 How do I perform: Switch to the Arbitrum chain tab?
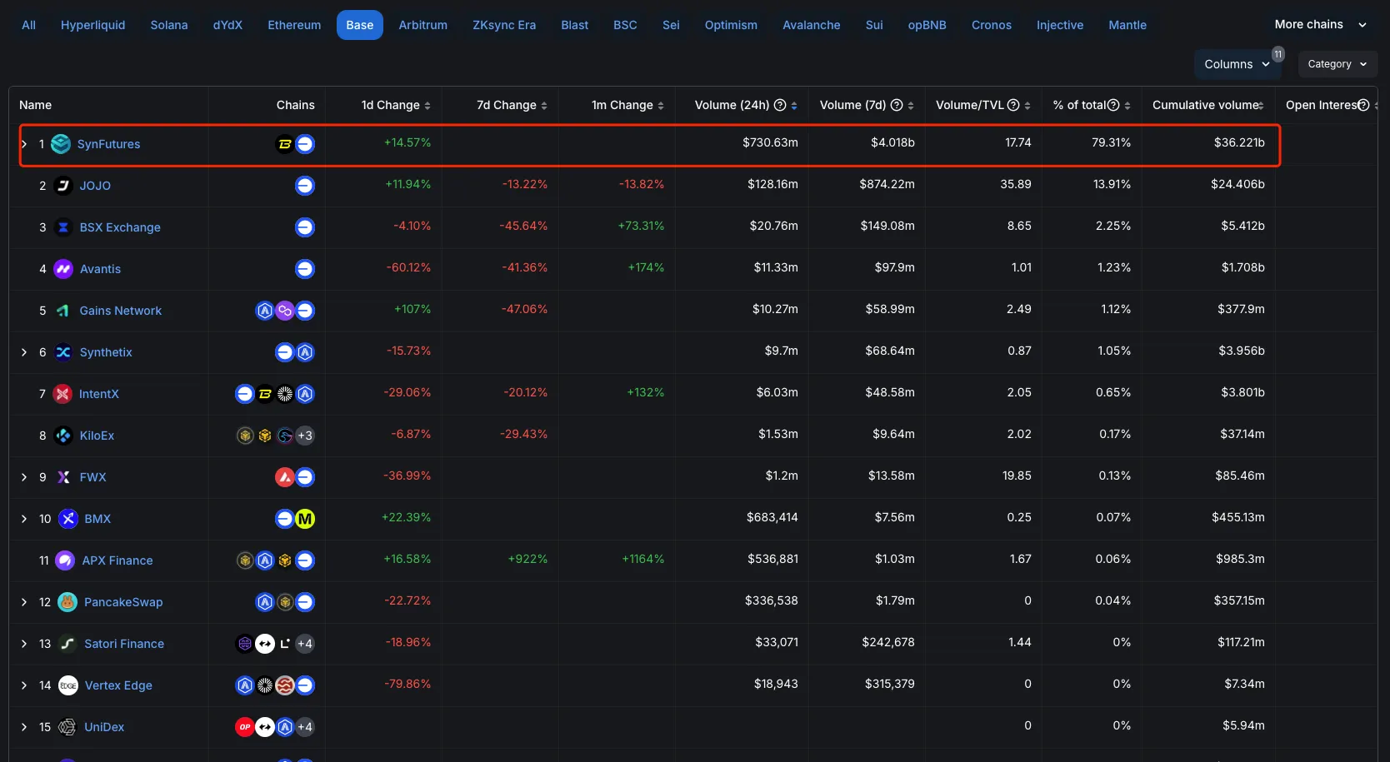[422, 25]
